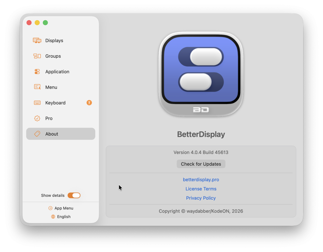This screenshot has height=252, width=323.
Task: Go to the Keyboard settings section
Action: coord(55,103)
